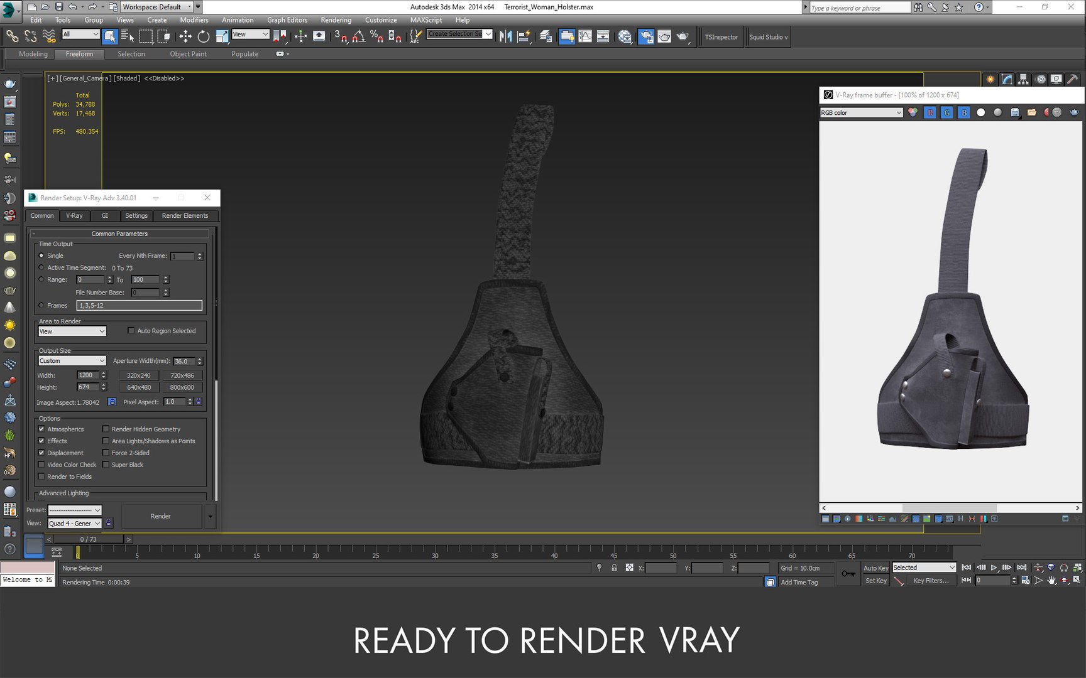Toggle blue channel in V-Ray frame buffer
Screen dimensions: 1086x678
(x=964, y=112)
